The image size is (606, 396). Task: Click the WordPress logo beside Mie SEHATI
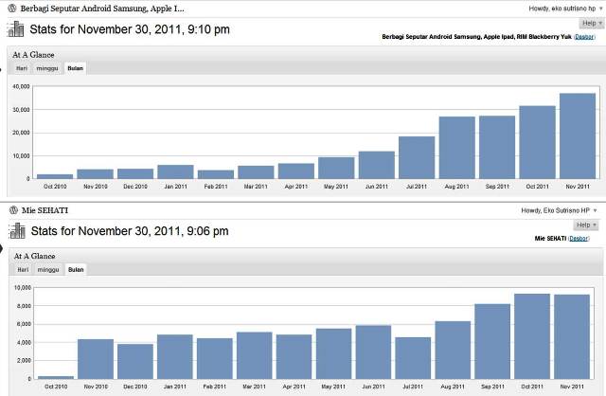click(x=12, y=208)
